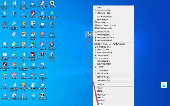Screen dimensions: 170x106
Task: Open the Google Chrome desktop shortcut
Action: tap(33, 36)
